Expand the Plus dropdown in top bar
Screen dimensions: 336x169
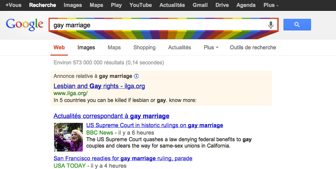click(271, 5)
